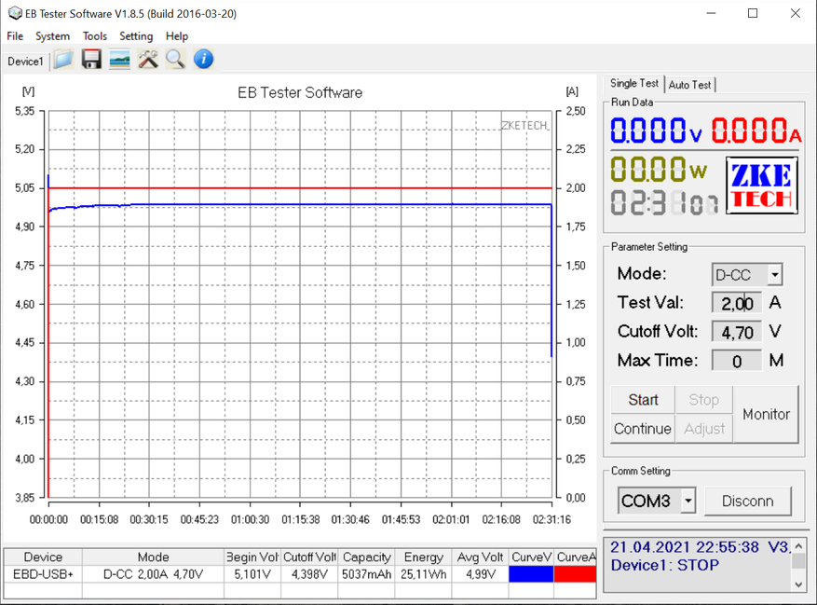Click the floppy disk save icon

pos(91,60)
